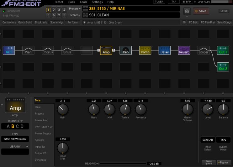Select the Wah block in grid
The height and width of the screenshot is (167, 233).
28,50
